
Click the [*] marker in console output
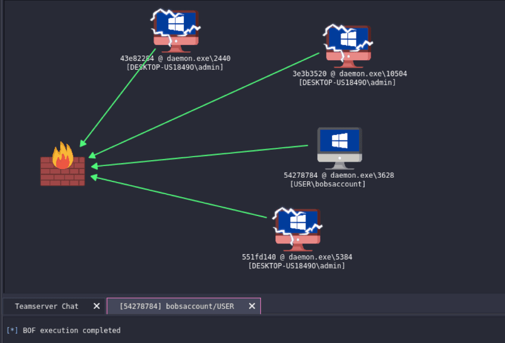[x=12, y=331]
